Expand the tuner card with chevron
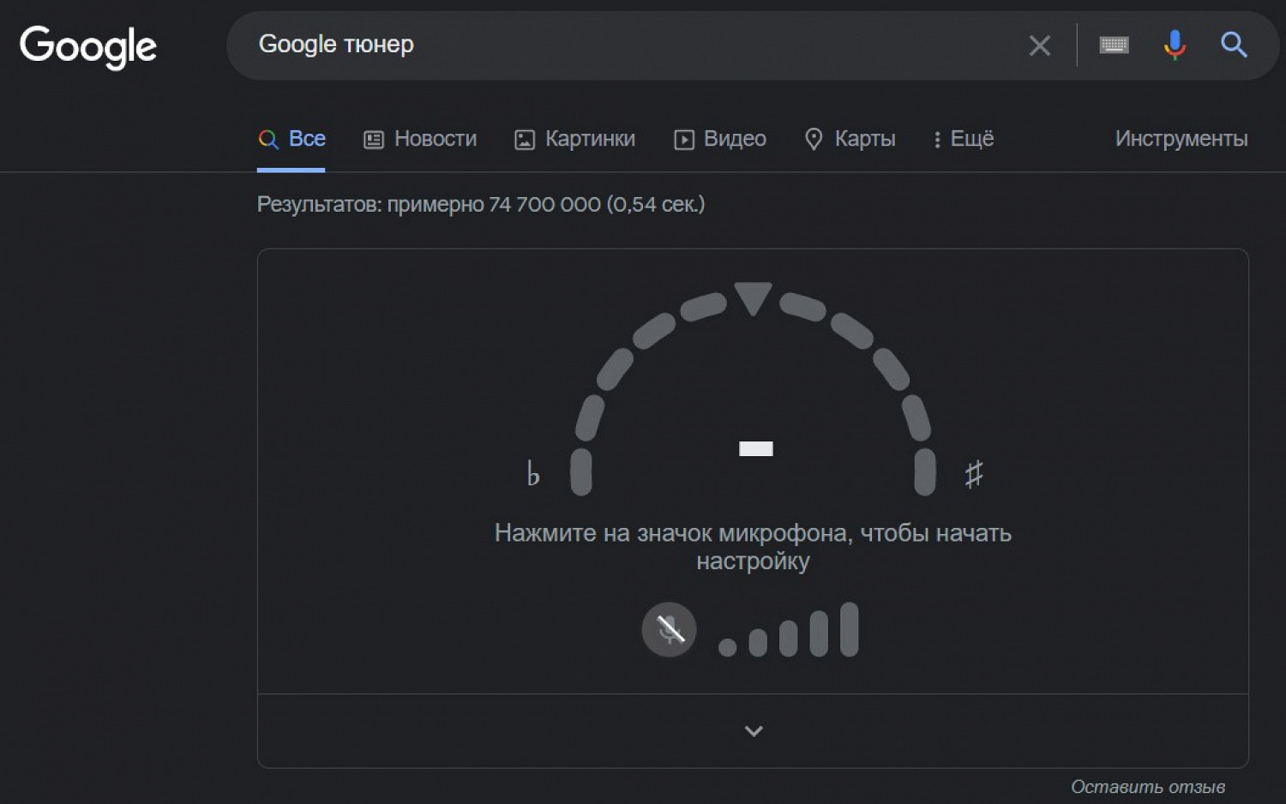 [x=754, y=731]
